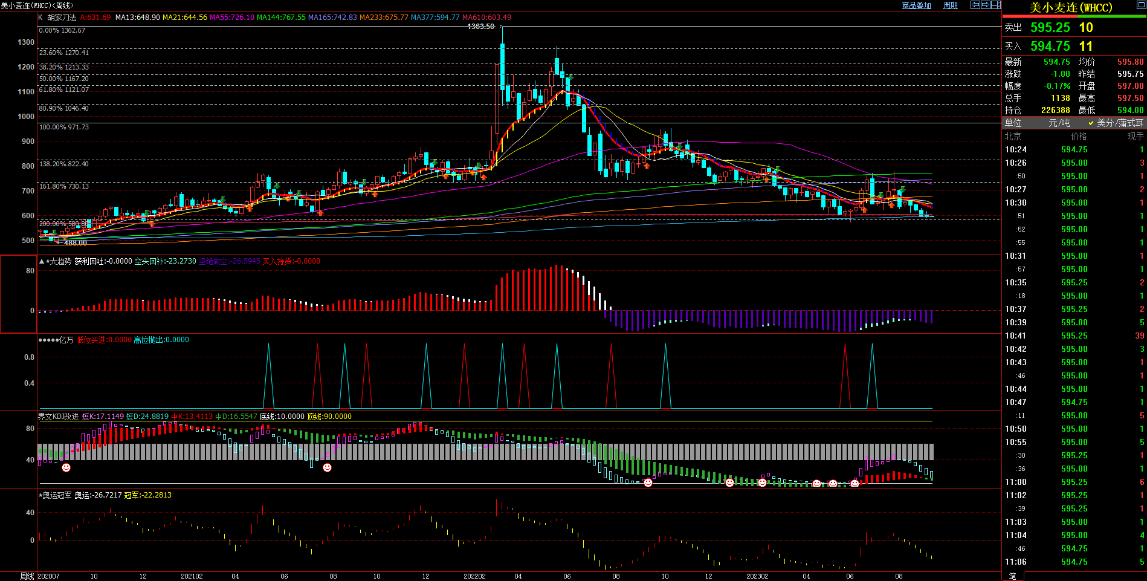
Task: Select the 元/吨 unit option
Action: (x=1059, y=123)
